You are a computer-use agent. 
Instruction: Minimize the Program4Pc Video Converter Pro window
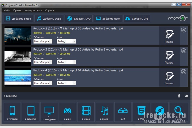point(174,4)
